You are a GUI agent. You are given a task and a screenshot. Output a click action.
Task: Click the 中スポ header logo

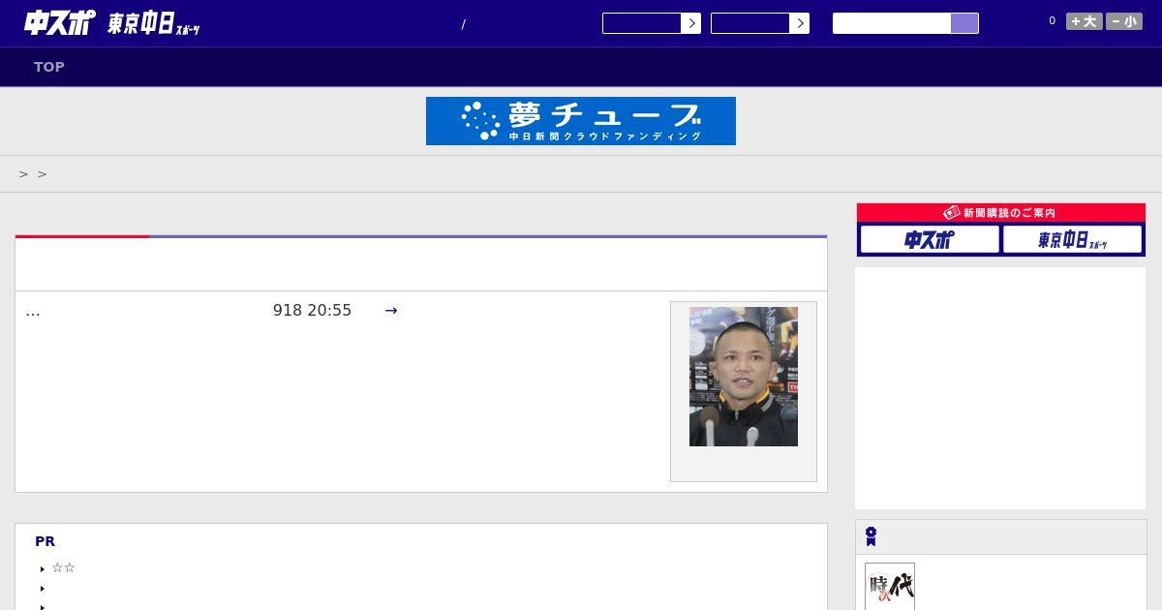[60, 22]
